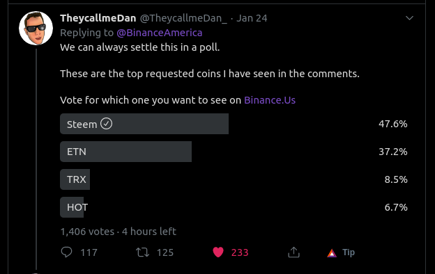This screenshot has width=435, height=274.
Task: Open the @BinanceAmerica mention link
Action: coord(160,33)
